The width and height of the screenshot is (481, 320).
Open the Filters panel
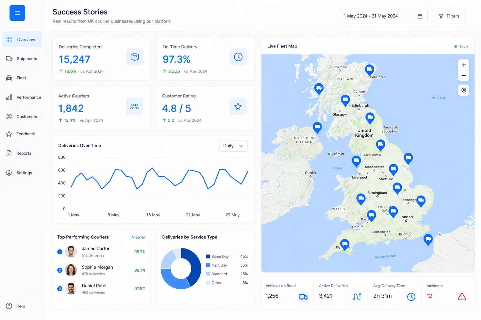(449, 16)
